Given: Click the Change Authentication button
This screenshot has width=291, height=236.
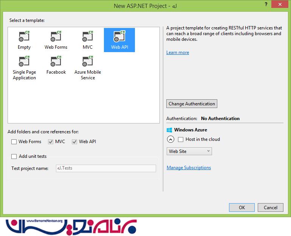Looking at the screenshot, I should point(192,104).
